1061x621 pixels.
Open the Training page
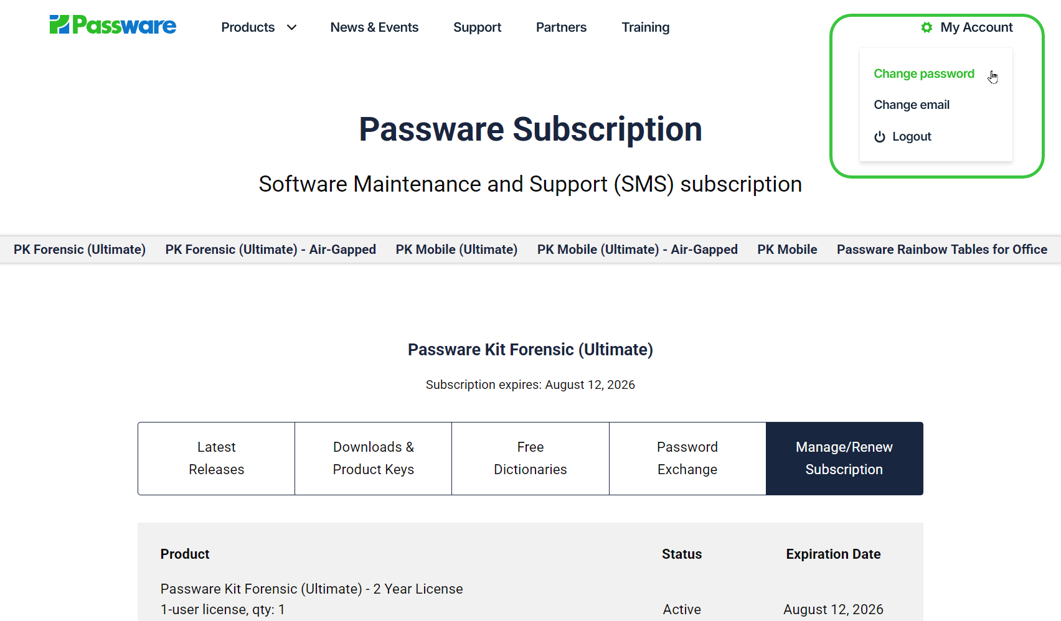[x=646, y=27]
